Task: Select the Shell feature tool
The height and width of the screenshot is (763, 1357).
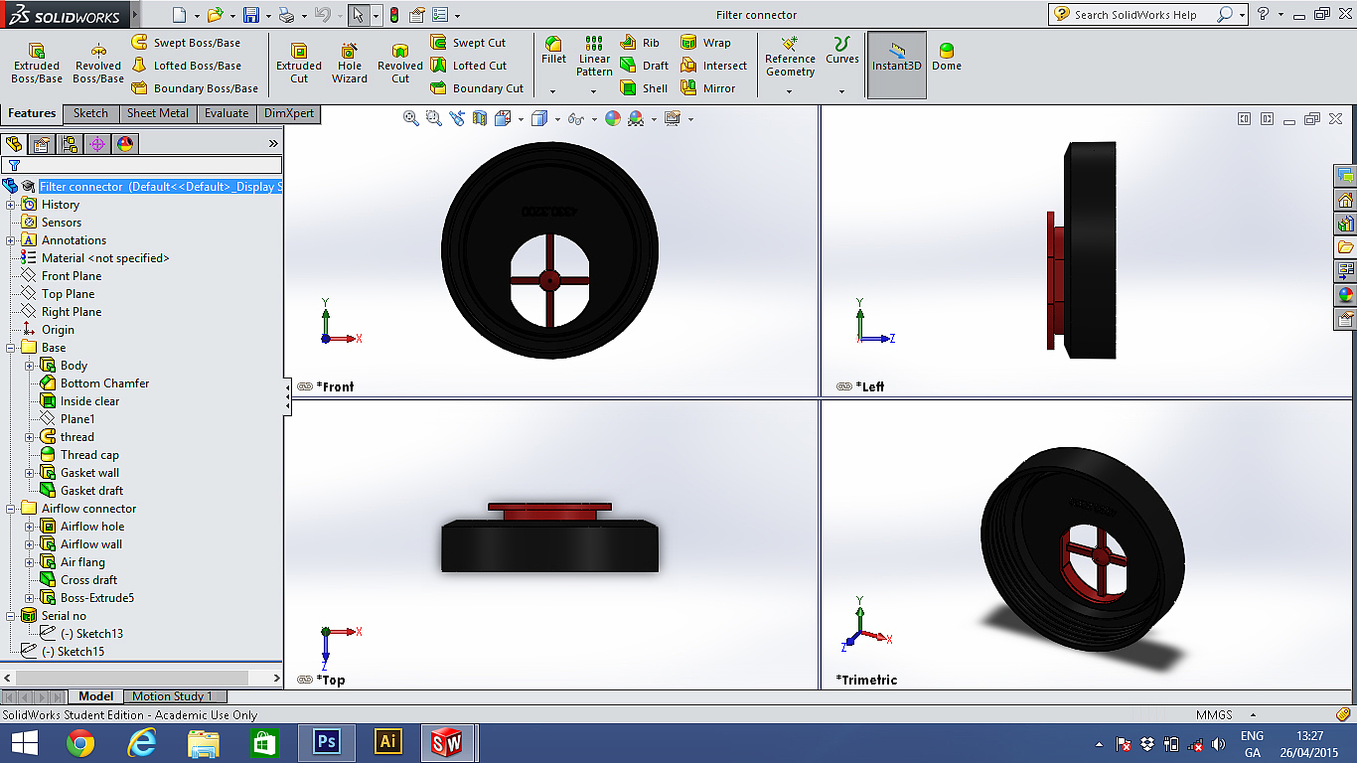Action: click(644, 88)
